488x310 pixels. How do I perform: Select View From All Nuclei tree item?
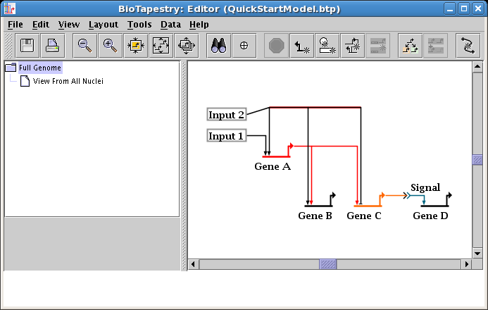68,81
